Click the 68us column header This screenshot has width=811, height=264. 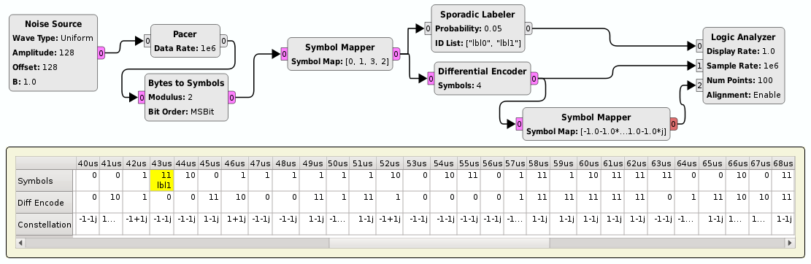coord(783,163)
